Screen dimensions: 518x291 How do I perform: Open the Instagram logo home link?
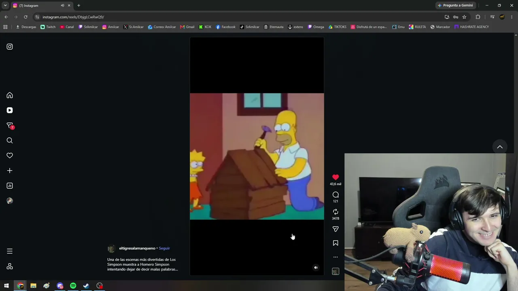coord(10,46)
